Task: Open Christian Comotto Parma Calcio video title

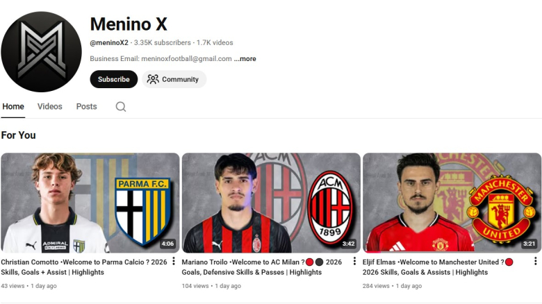Action: tap(84, 267)
